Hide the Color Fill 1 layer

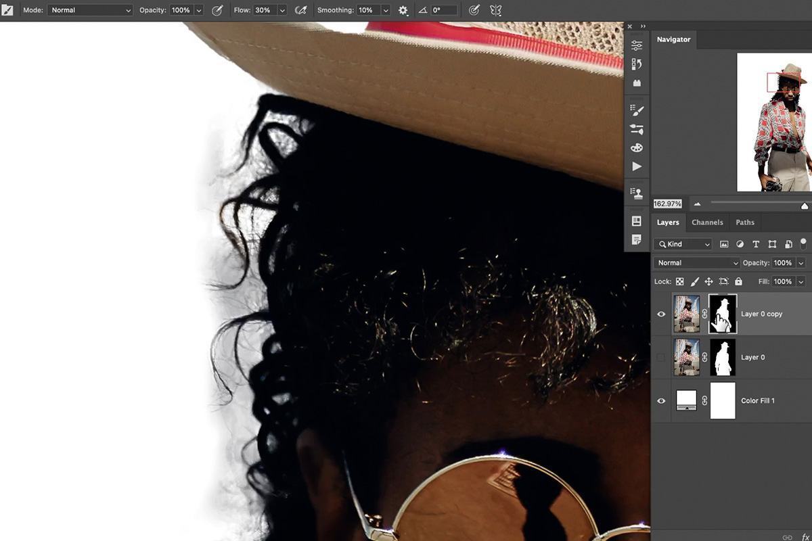pyautogui.click(x=661, y=400)
